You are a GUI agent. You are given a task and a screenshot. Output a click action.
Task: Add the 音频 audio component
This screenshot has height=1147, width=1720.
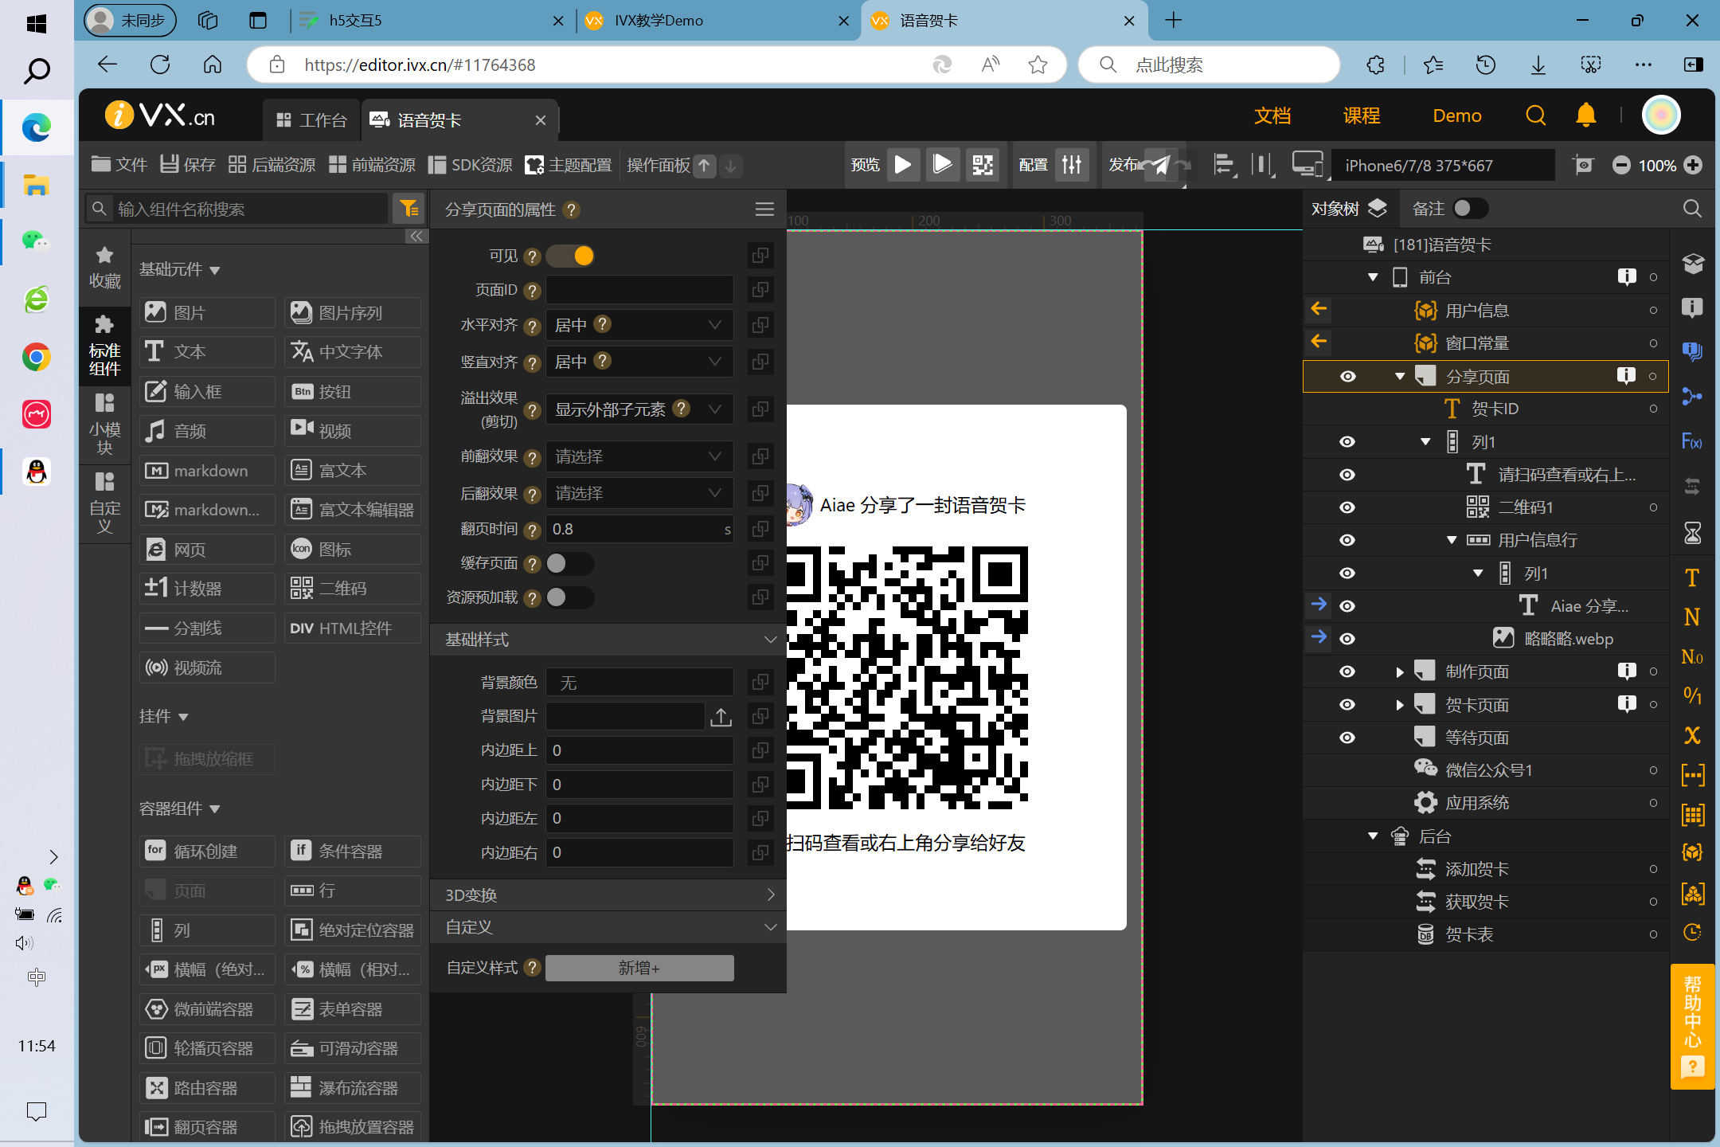(207, 431)
